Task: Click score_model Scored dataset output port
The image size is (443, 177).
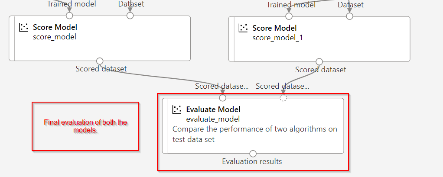Action: (x=100, y=61)
